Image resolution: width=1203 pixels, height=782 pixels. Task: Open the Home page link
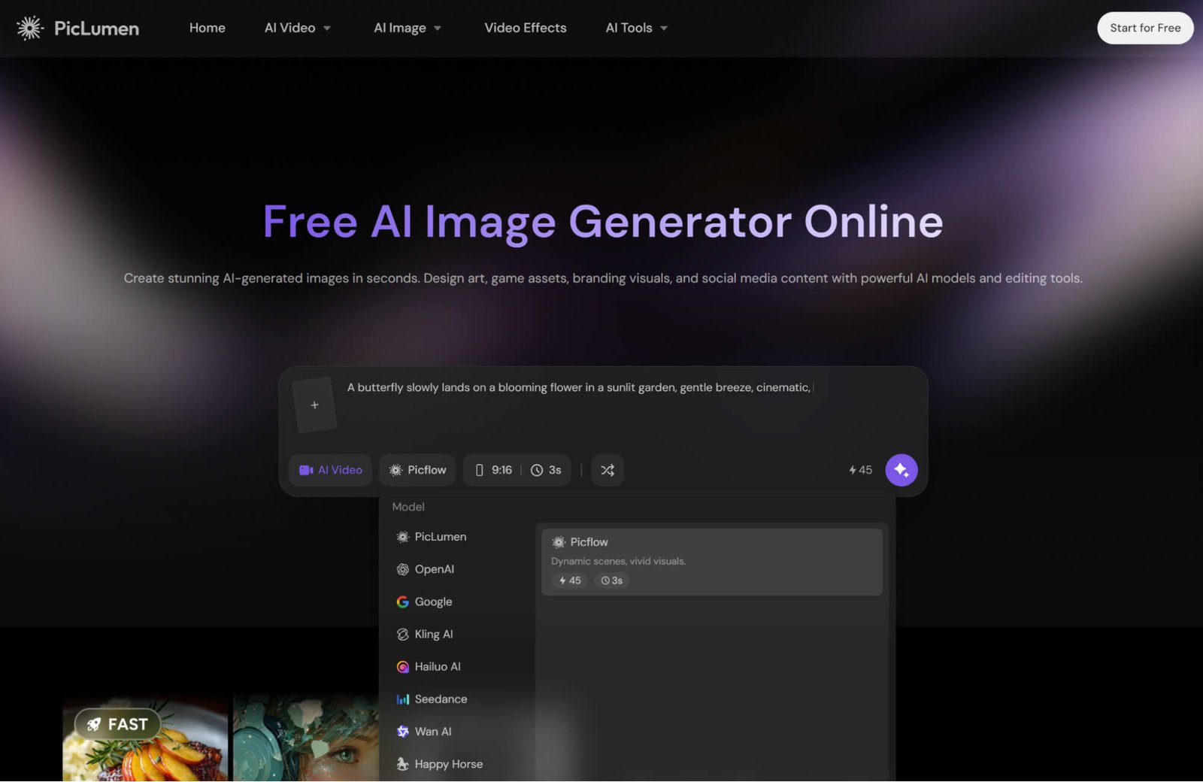point(208,28)
